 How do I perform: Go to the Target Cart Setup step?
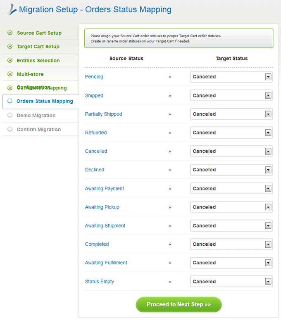[x=38, y=47]
